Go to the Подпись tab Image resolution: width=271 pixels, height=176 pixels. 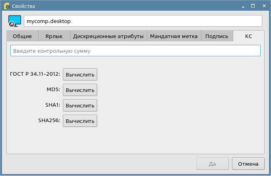point(216,36)
